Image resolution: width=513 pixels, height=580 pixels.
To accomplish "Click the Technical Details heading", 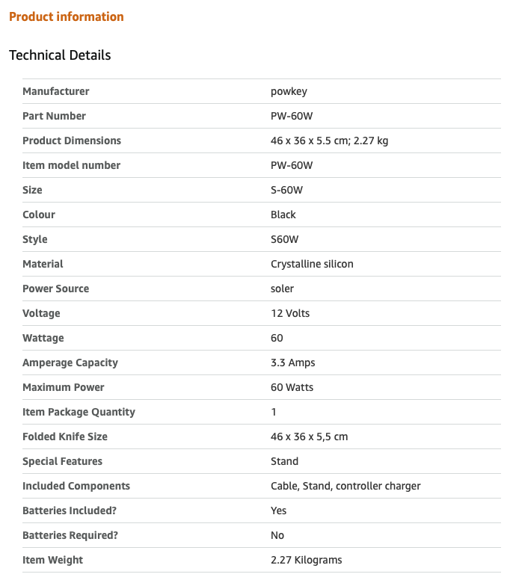I will [x=60, y=55].
